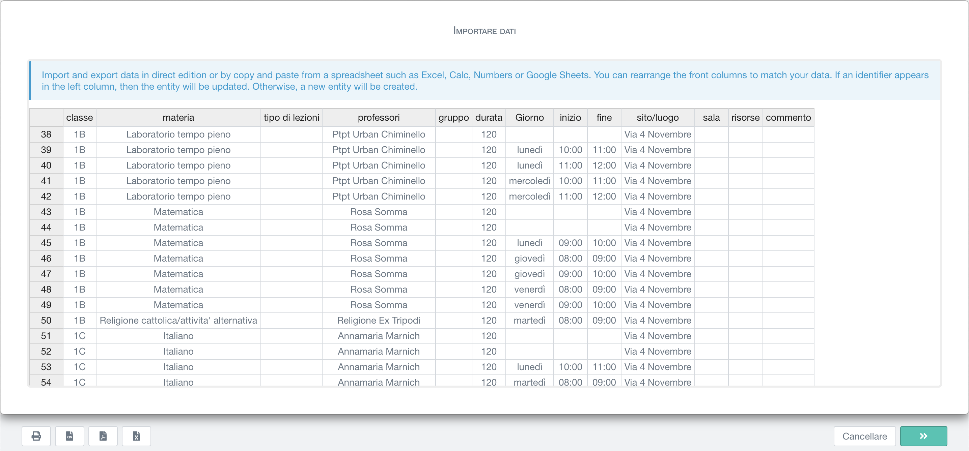Edit empty Giorno cell in row 43
Viewport: 969px width, 451px height.
click(529, 212)
